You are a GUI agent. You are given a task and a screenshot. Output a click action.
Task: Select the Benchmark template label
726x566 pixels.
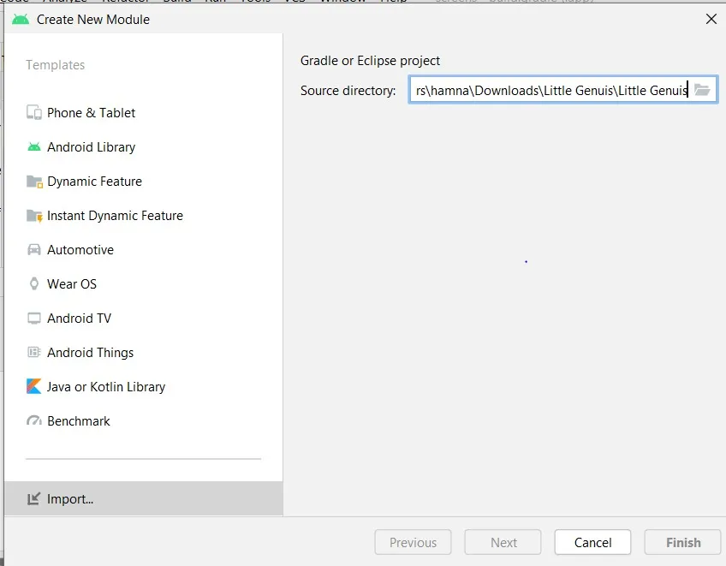pyautogui.click(x=79, y=421)
